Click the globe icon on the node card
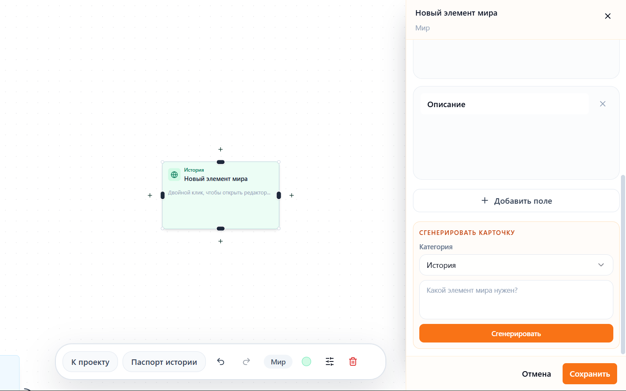626x391 pixels. point(174,175)
